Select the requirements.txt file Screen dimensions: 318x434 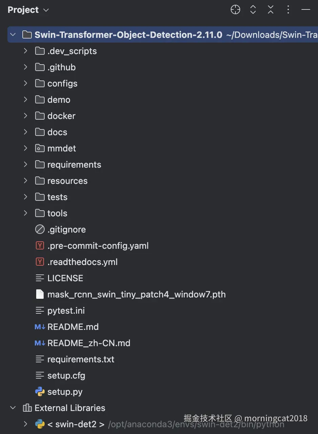coord(81,359)
